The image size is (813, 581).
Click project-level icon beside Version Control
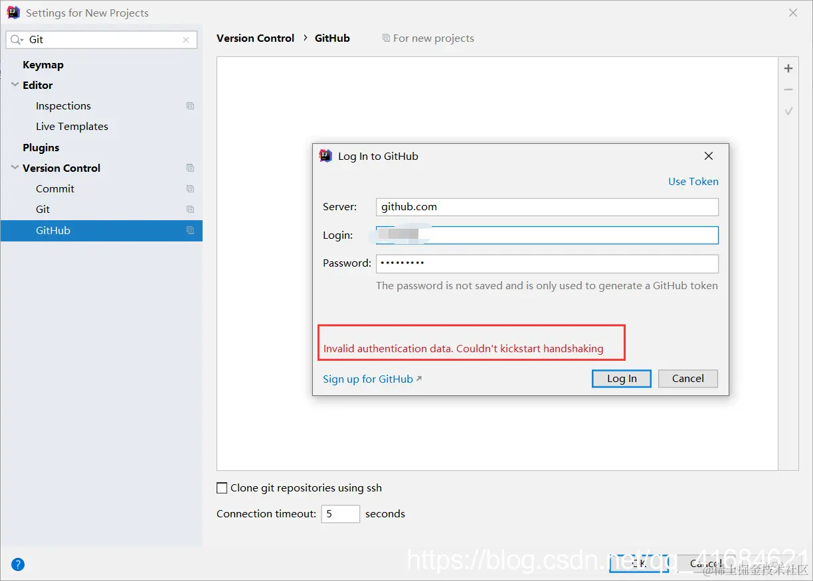point(191,168)
